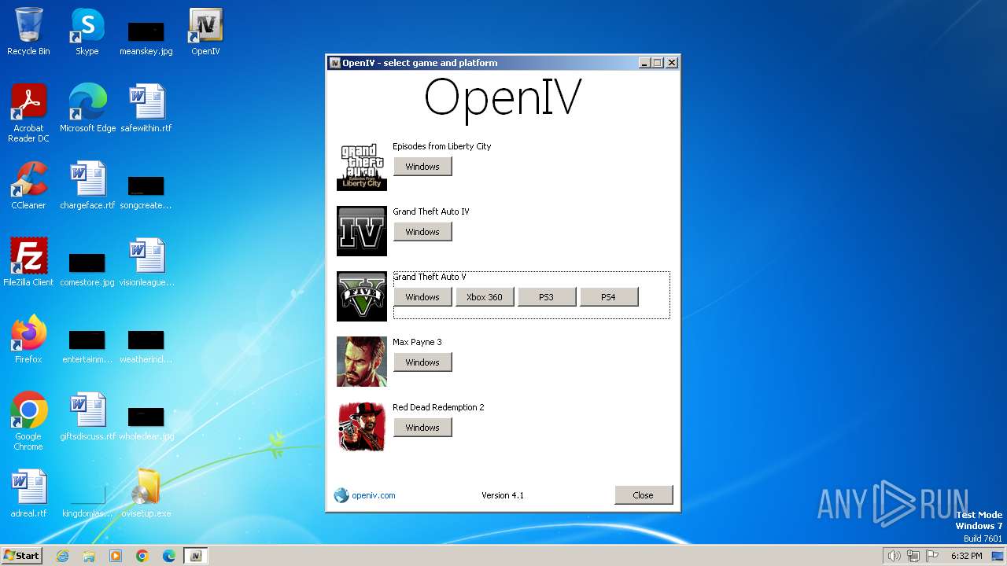Click the Close button in OpenIV dialog

pyautogui.click(x=644, y=495)
